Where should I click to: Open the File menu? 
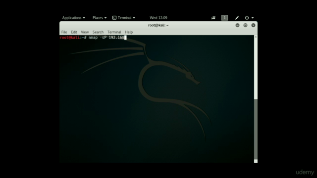tap(64, 32)
